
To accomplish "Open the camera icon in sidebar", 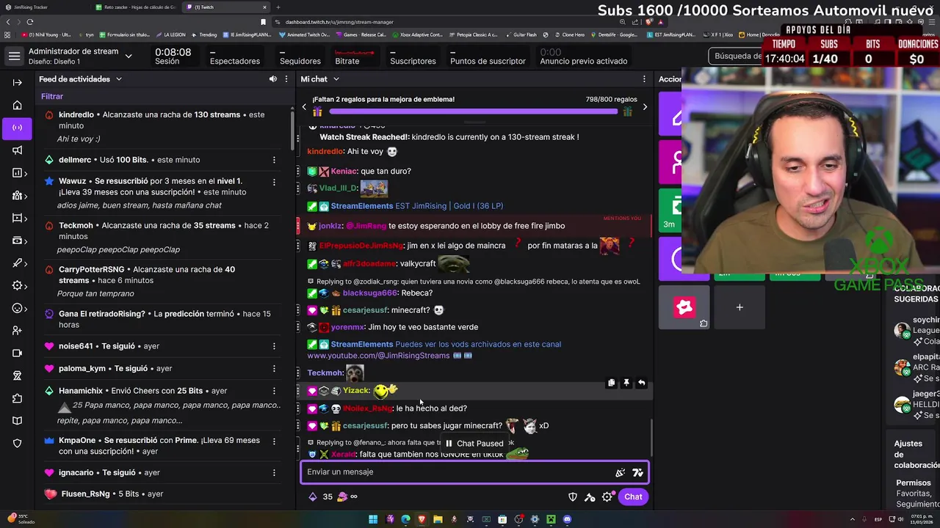I will coord(18,353).
